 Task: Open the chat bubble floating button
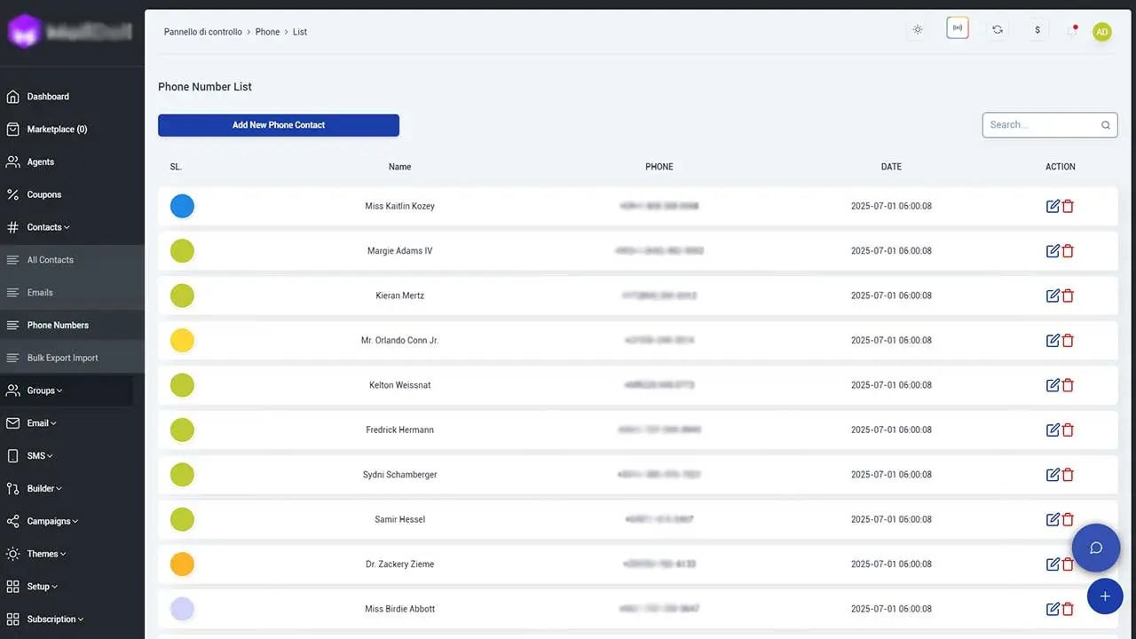coord(1095,548)
